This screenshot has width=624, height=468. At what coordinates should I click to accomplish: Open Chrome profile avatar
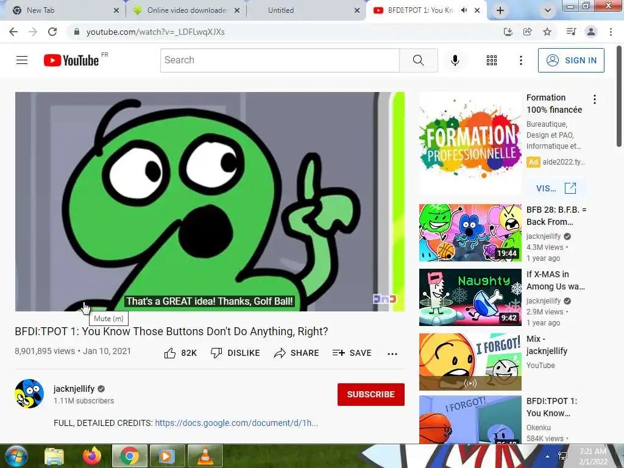(591, 32)
